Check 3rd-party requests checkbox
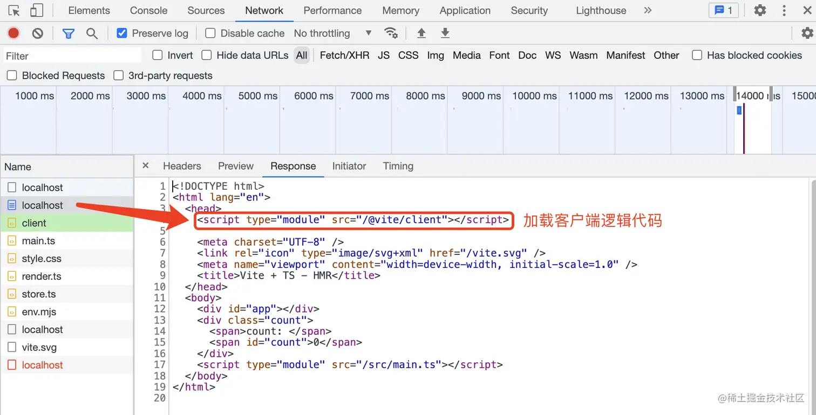This screenshot has height=415, width=816. [x=119, y=75]
